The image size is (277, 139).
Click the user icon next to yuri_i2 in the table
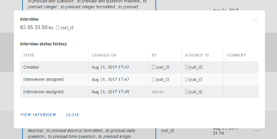click(186, 92)
